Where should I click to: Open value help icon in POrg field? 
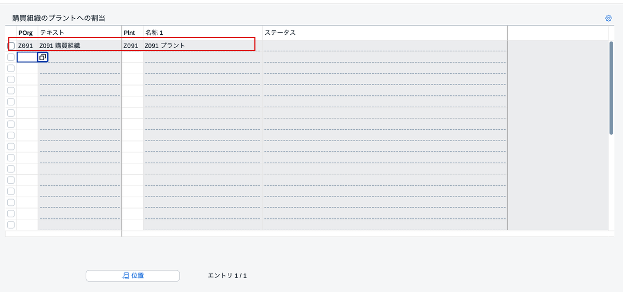[x=43, y=57]
